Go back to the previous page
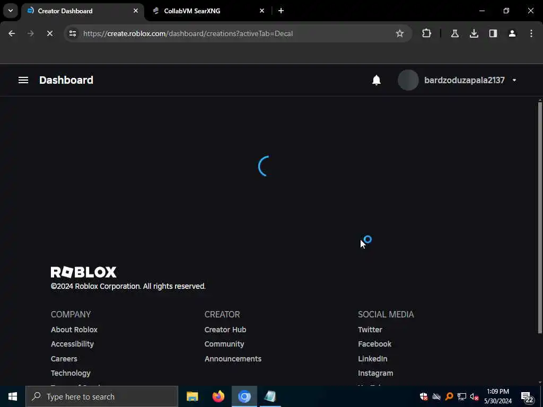This screenshot has width=543, height=407. click(x=12, y=33)
